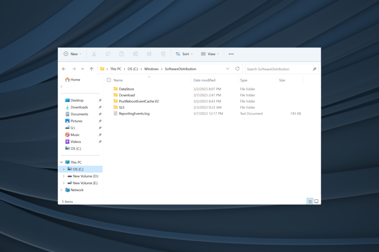This screenshot has width=379, height=252.
Task: Go up one folder level arrow
Action: pyautogui.click(x=92, y=69)
